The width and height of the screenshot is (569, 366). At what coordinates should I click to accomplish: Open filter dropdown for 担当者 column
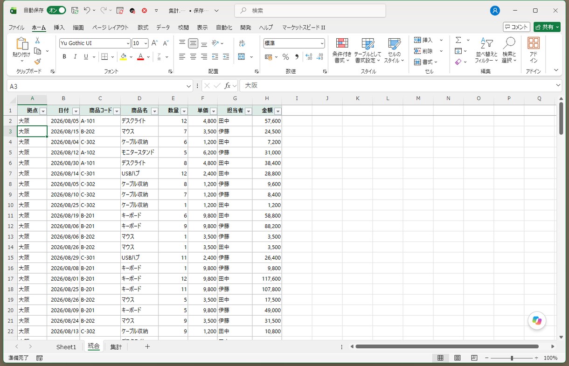[x=249, y=111]
